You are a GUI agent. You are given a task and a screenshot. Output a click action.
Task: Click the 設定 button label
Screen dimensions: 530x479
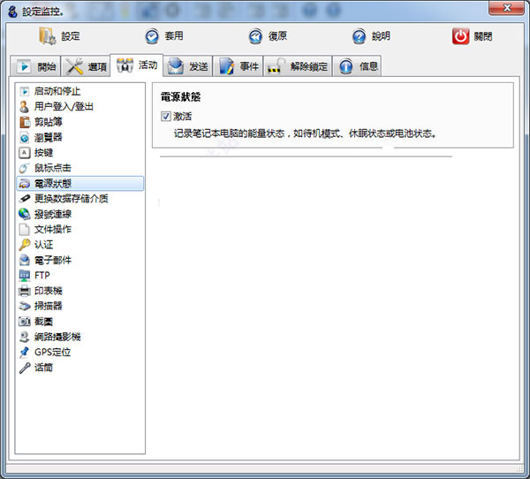click(x=71, y=36)
